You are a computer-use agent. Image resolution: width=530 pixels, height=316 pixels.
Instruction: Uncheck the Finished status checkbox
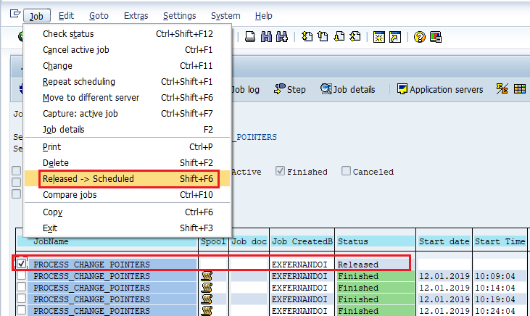point(280,170)
